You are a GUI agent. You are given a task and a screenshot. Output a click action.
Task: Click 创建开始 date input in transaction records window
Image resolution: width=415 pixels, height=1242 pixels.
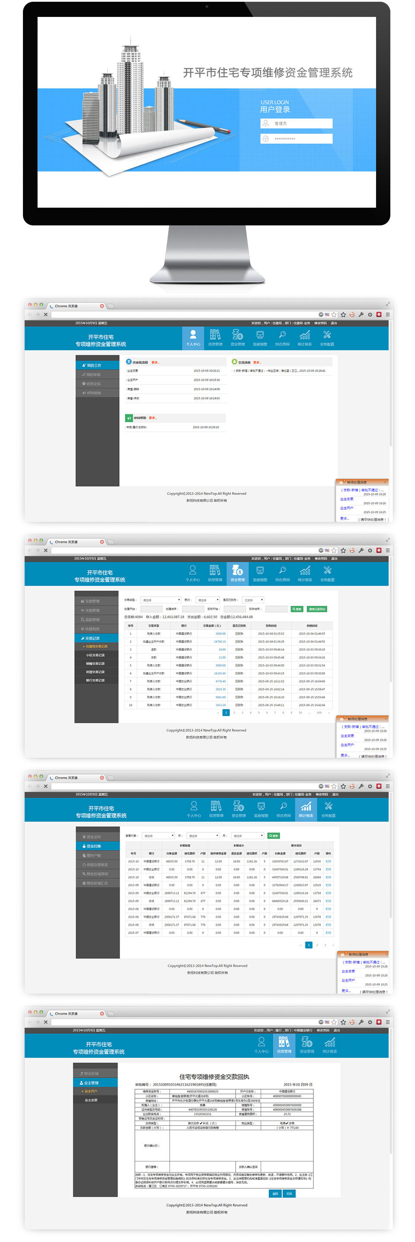(x=151, y=609)
